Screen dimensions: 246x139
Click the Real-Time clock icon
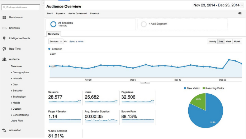coord(4,49)
